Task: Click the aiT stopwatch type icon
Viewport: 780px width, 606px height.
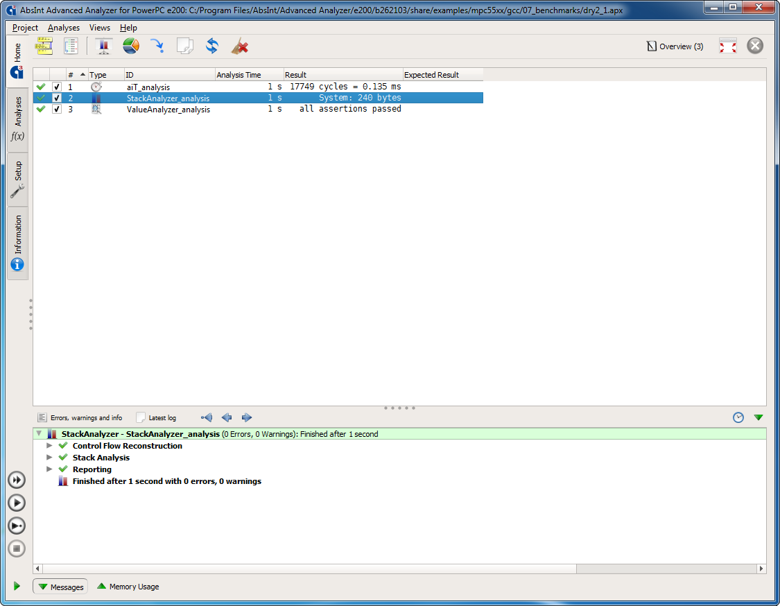Action: [96, 87]
